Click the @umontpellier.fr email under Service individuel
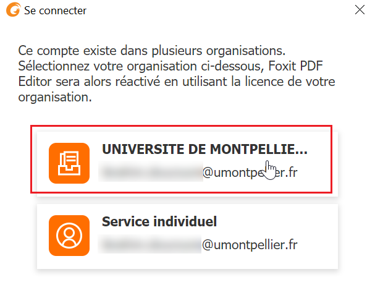This screenshot has height=290, width=375. [x=250, y=245]
